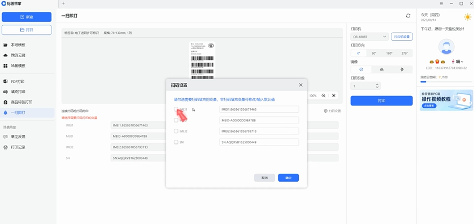Click the 我的云空间 storage progress bar

point(446,82)
